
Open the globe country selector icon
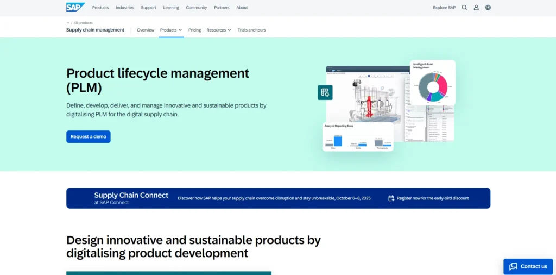pos(488,8)
